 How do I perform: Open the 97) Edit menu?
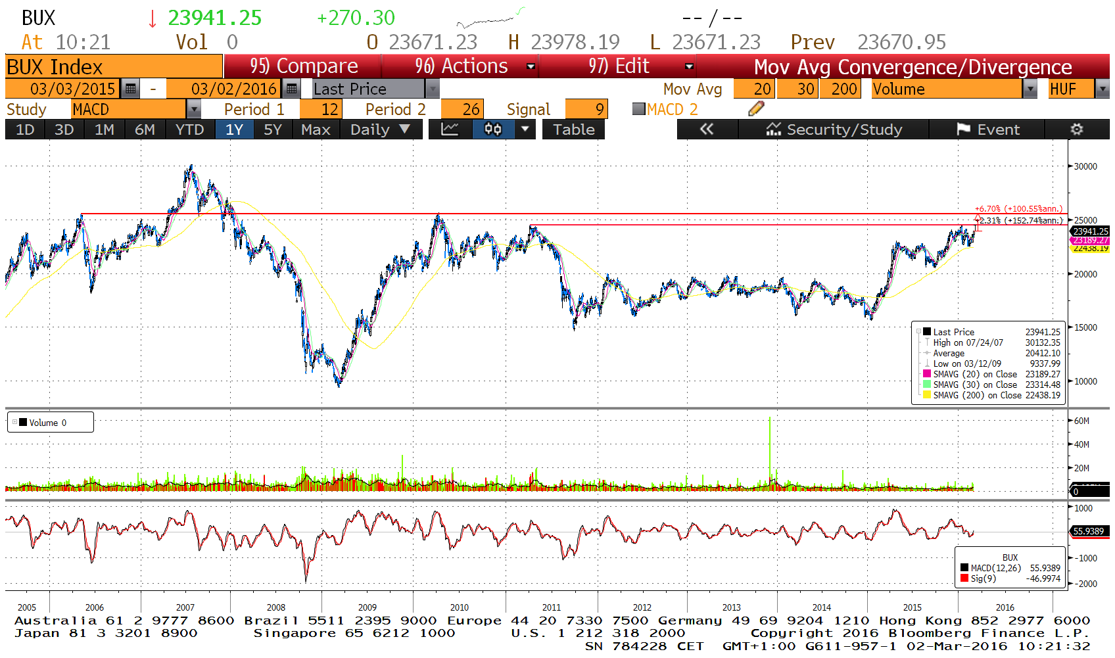(619, 66)
